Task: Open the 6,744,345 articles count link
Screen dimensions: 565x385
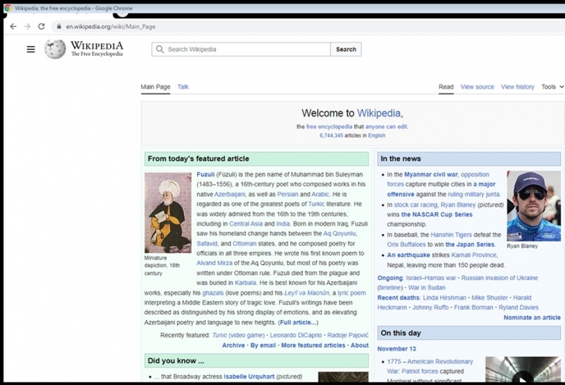Action: click(331, 136)
